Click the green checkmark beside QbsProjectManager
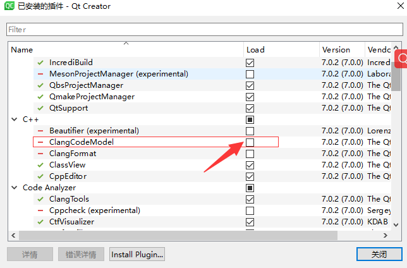This screenshot has width=407, height=268. pyautogui.click(x=40, y=85)
